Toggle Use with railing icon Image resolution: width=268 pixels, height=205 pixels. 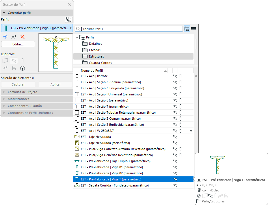(5, 68)
